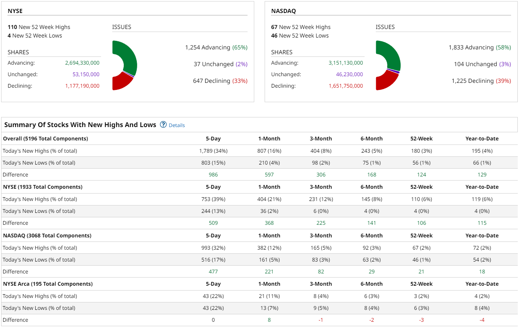Click '67 New 52 Week Highs' text
This screenshot has height=334, width=520.
[301, 27]
